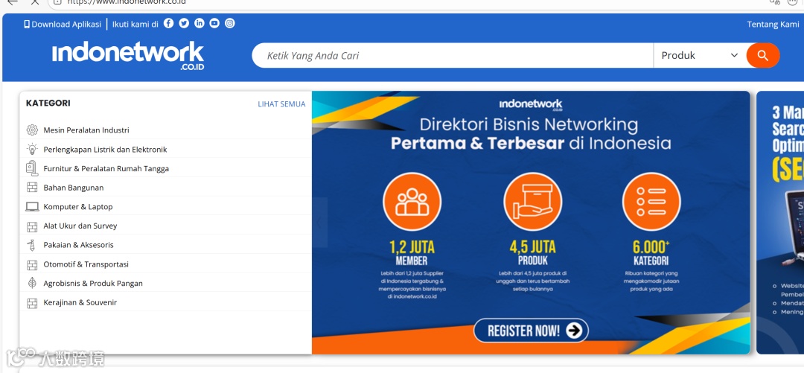Image resolution: width=804 pixels, height=373 pixels.
Task: Open Perlengkapan Listrik dan Elektronik category
Action: (105, 150)
